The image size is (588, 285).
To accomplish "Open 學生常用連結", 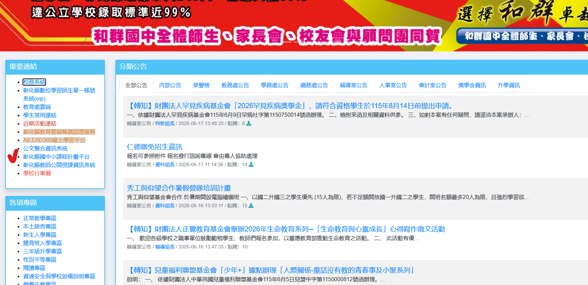I will [x=40, y=115].
